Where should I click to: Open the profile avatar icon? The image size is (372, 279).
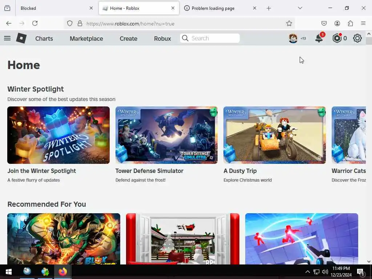[293, 38]
